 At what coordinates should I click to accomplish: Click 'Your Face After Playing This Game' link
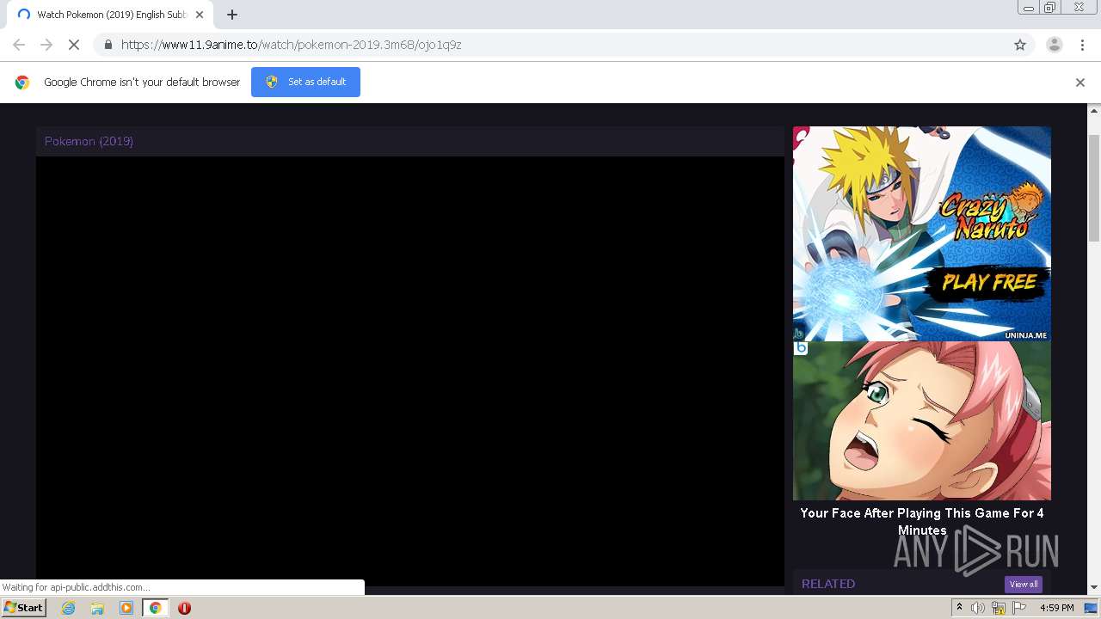921,521
